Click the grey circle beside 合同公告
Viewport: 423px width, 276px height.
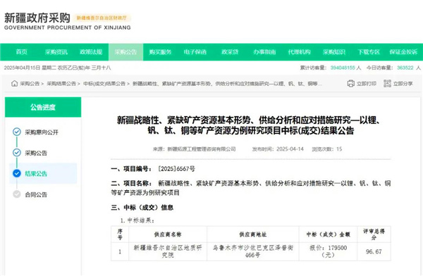click(x=17, y=194)
